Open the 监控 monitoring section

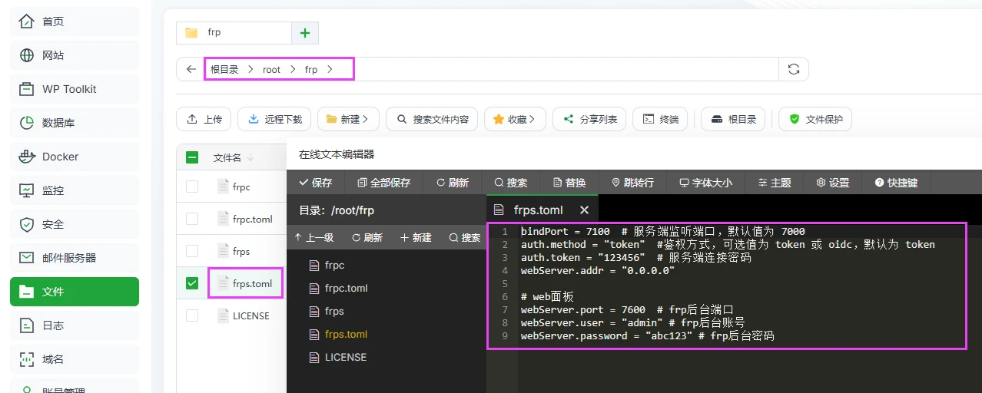point(75,190)
